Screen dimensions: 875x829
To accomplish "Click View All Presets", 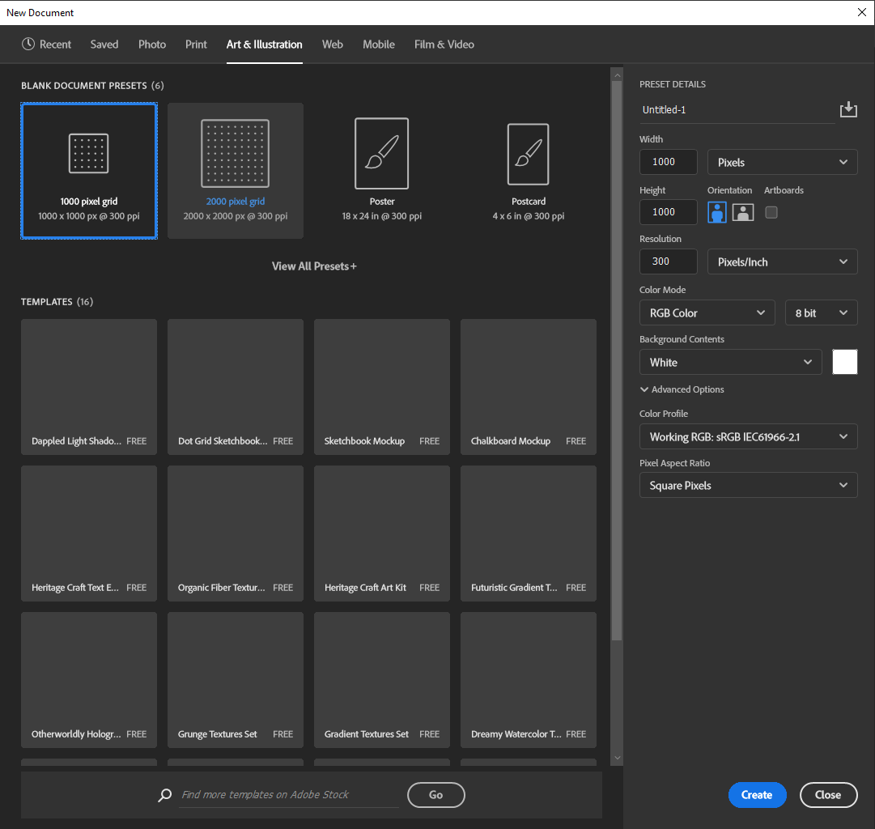I will (314, 266).
